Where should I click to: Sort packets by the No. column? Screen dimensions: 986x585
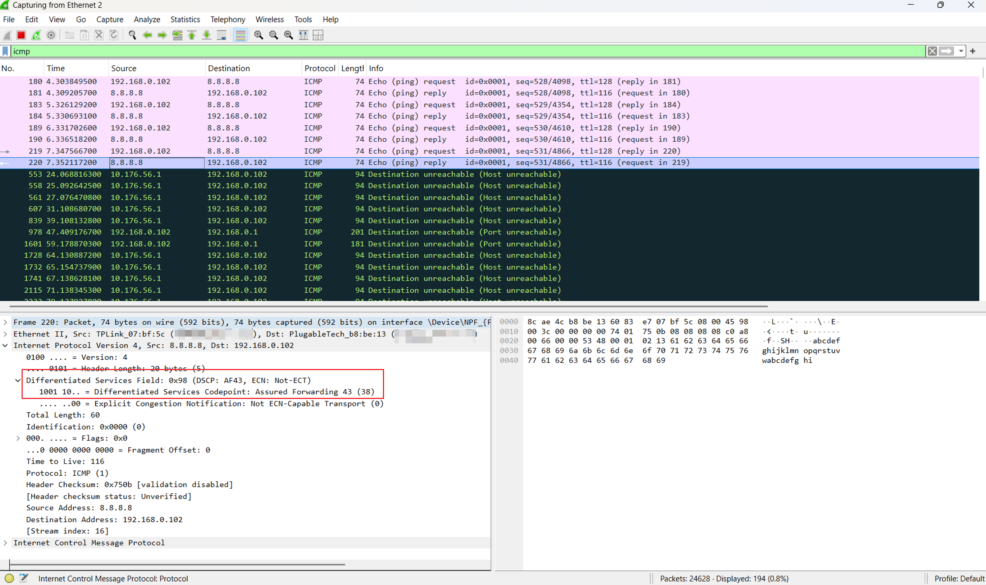pos(22,68)
